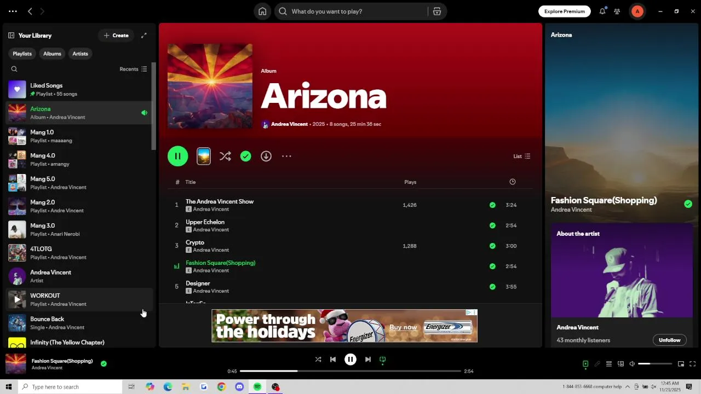Pause playback in the bottom player

(350, 360)
